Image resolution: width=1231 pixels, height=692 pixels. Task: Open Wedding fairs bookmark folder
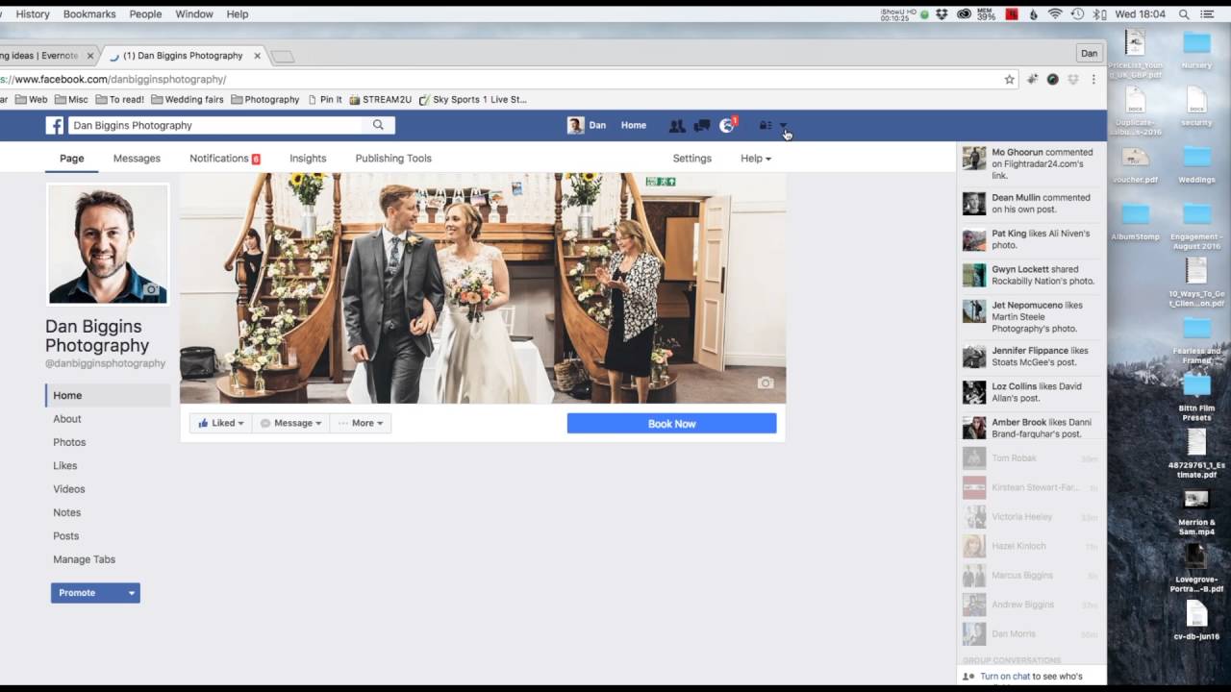pyautogui.click(x=188, y=99)
